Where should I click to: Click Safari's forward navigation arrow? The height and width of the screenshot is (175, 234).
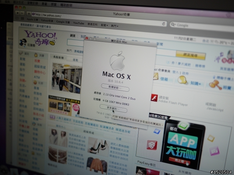click(x=22, y=13)
